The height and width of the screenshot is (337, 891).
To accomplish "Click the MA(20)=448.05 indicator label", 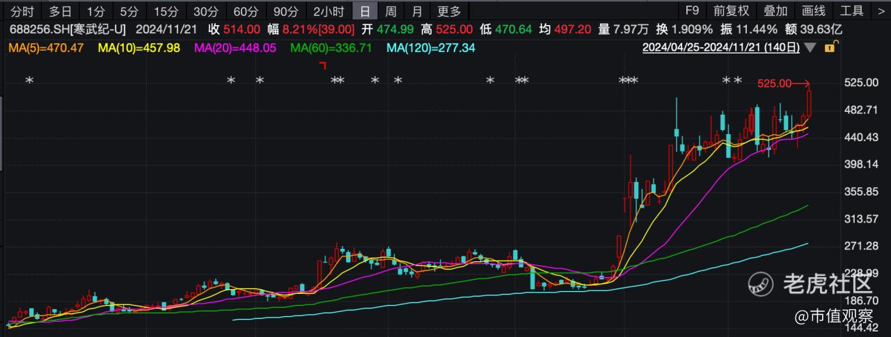I will [235, 48].
